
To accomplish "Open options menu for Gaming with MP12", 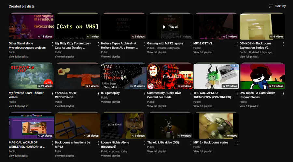I will tap(191, 44).
